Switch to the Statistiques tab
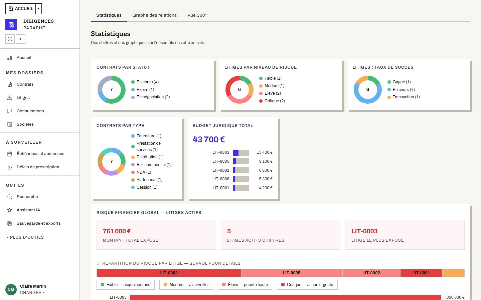 tap(109, 15)
